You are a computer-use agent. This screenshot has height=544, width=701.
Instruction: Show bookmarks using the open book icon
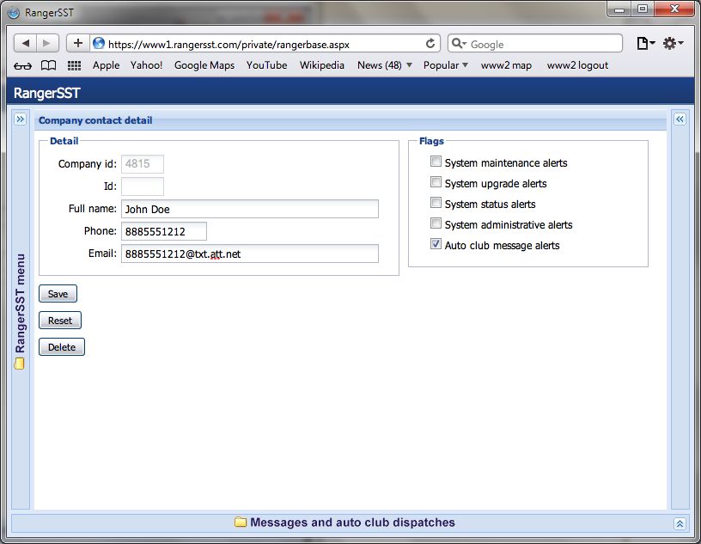pos(49,65)
